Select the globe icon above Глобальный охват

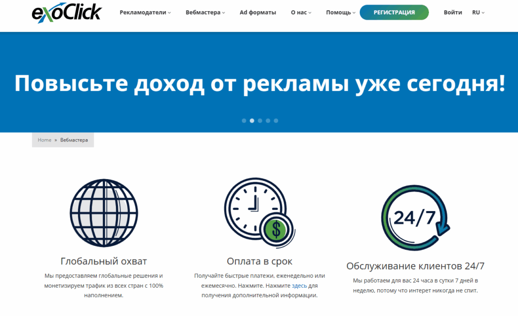[104, 213]
